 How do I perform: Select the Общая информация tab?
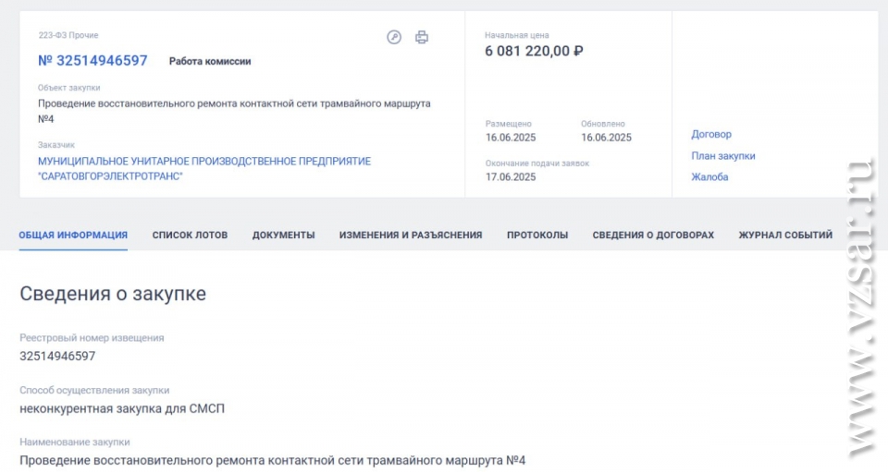click(73, 236)
